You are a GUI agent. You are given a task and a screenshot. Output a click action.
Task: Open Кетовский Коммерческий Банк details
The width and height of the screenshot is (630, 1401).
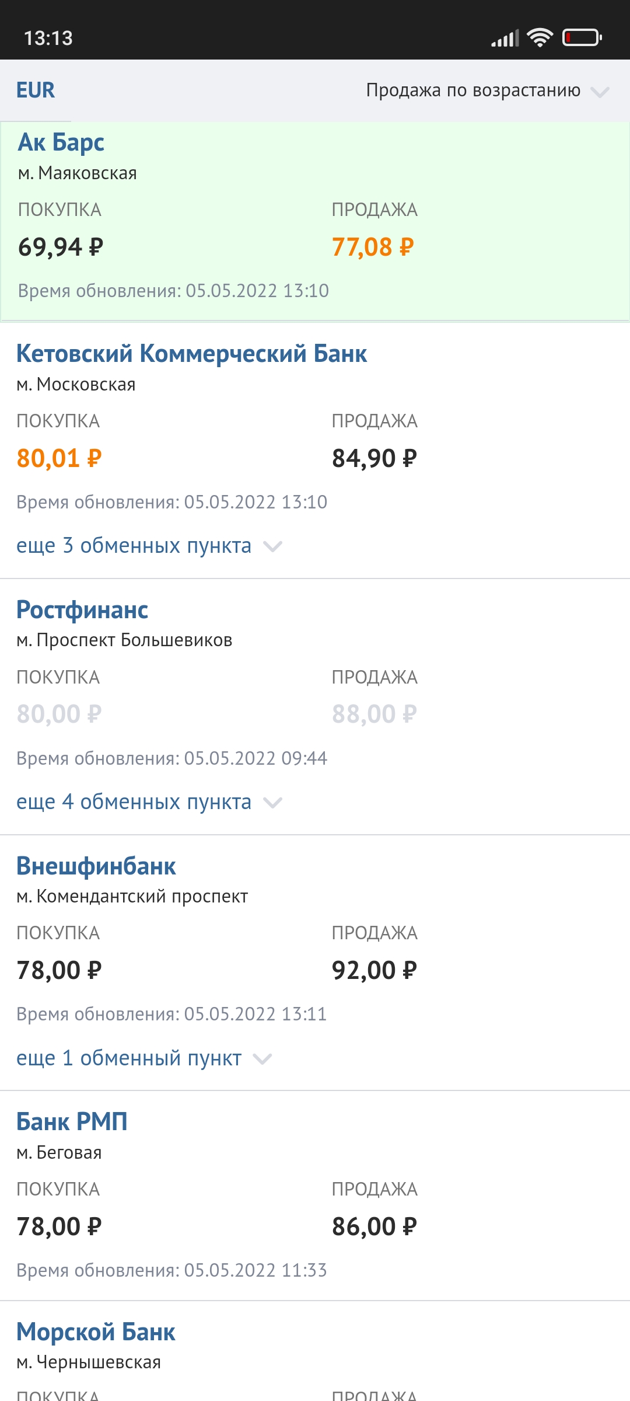pos(192,354)
